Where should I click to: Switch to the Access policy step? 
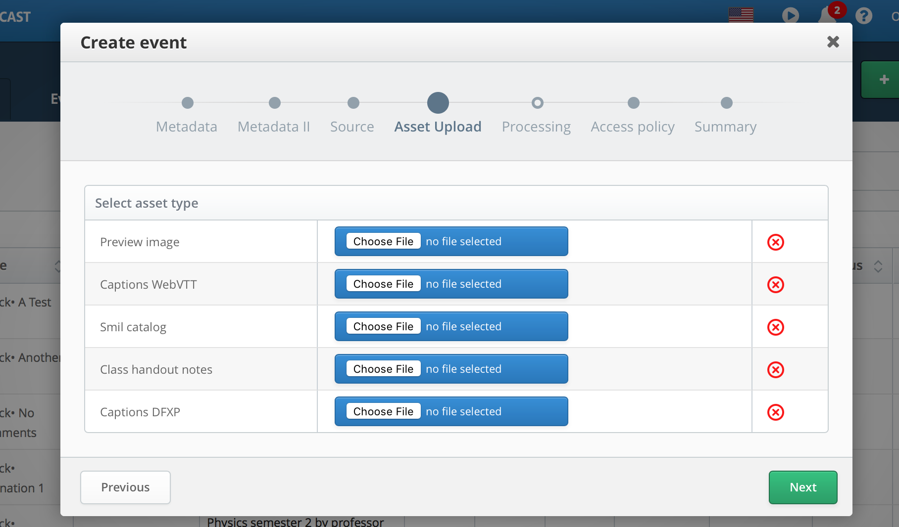tap(633, 103)
